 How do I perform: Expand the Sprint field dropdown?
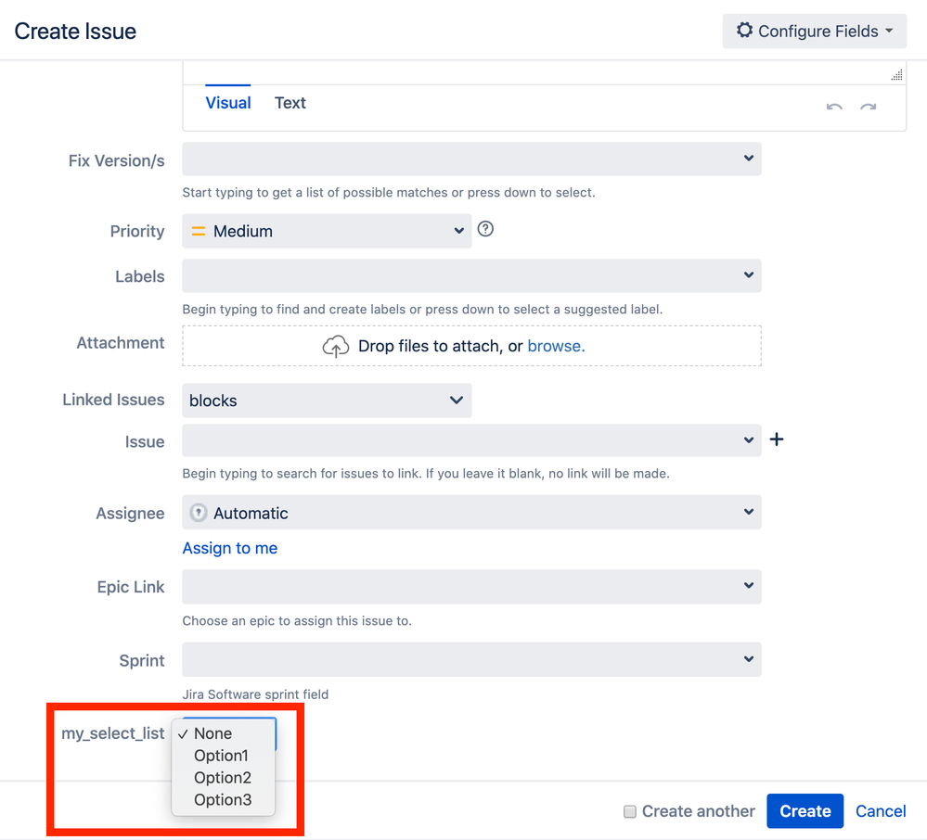(x=471, y=659)
